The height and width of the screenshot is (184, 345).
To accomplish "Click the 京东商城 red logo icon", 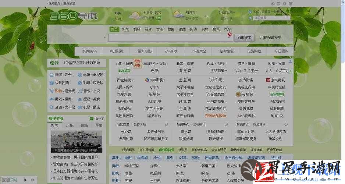I will pos(268,80).
